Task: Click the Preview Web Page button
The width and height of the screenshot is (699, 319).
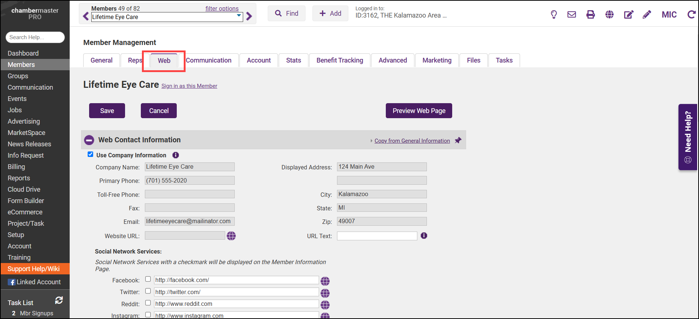Action: point(418,111)
